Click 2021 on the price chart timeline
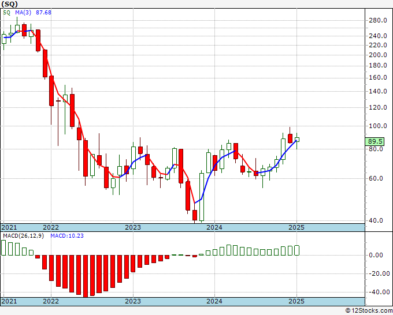This screenshot has height=315, width=393. pyautogui.click(x=9, y=227)
